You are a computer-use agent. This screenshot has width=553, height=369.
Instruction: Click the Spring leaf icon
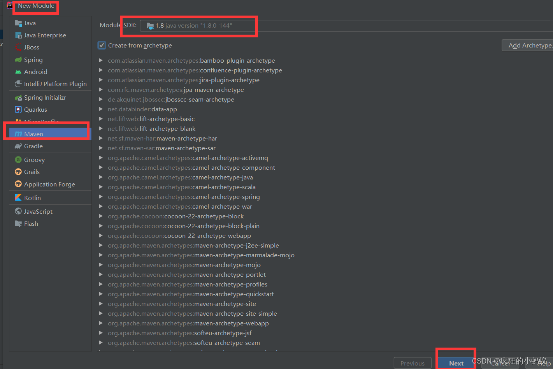[18, 60]
